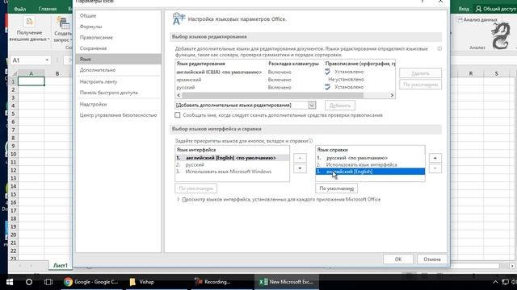Move interface language up arrow button
The height and width of the screenshot is (290, 517).
(300, 158)
